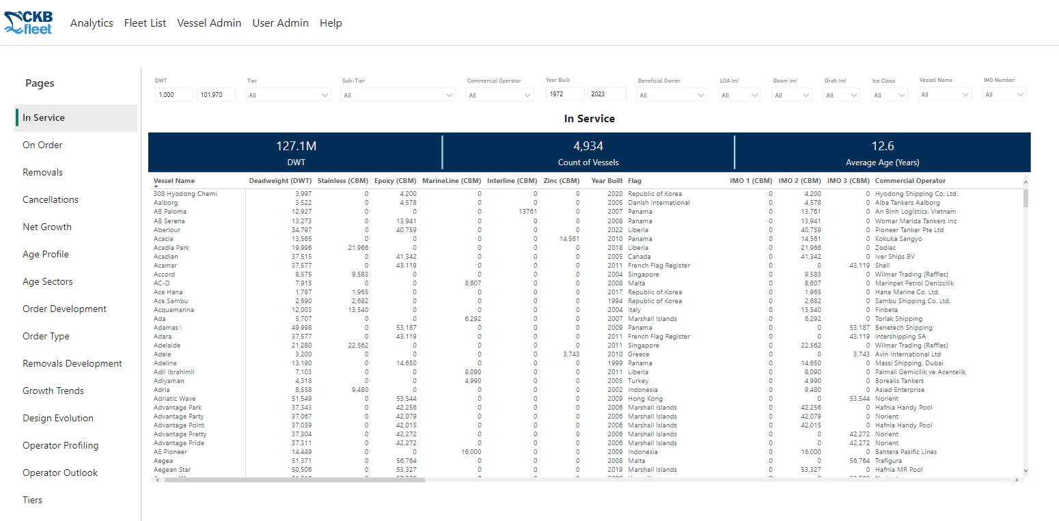The image size is (1059, 521).
Task: Open the Tier filter dropdown
Action: 289,96
